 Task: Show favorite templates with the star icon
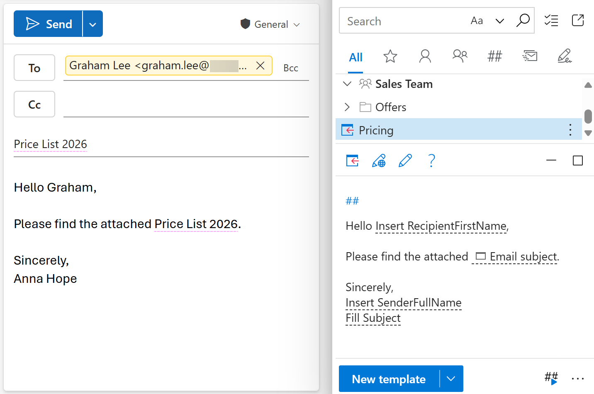pyautogui.click(x=390, y=56)
